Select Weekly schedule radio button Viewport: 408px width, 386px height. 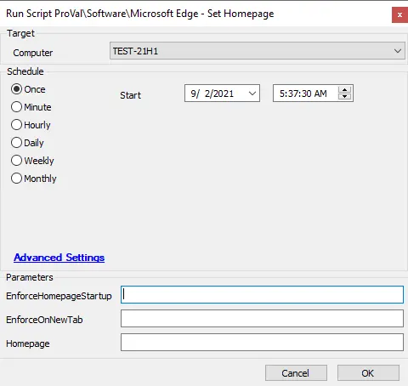pos(16,161)
